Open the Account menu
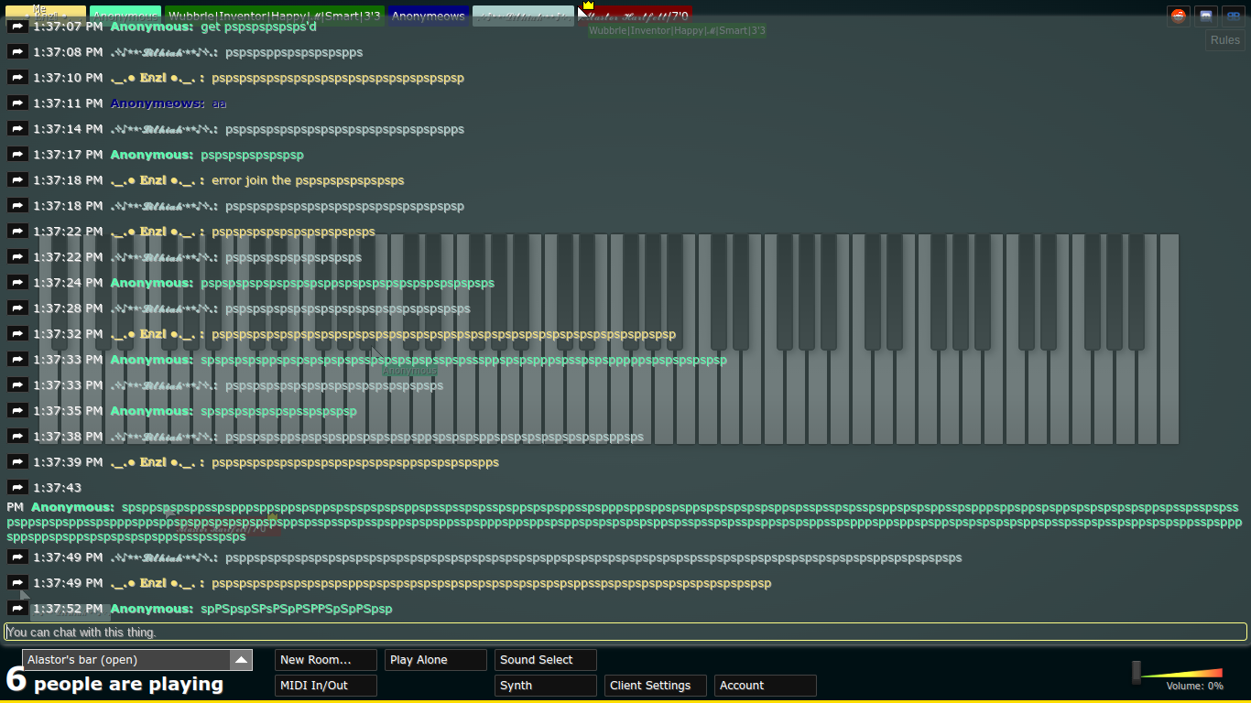1251x703 pixels. tap(766, 686)
